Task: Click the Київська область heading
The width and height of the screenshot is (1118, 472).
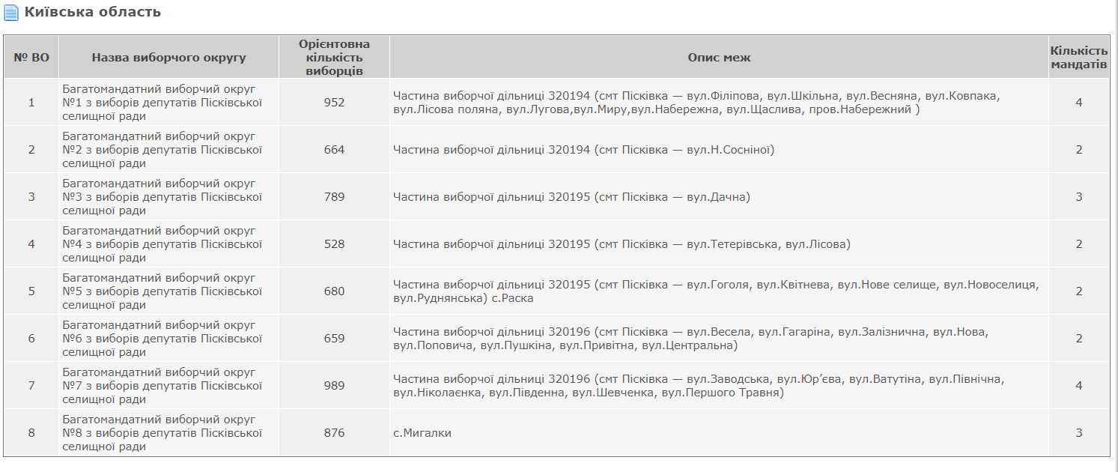Action: [x=92, y=12]
